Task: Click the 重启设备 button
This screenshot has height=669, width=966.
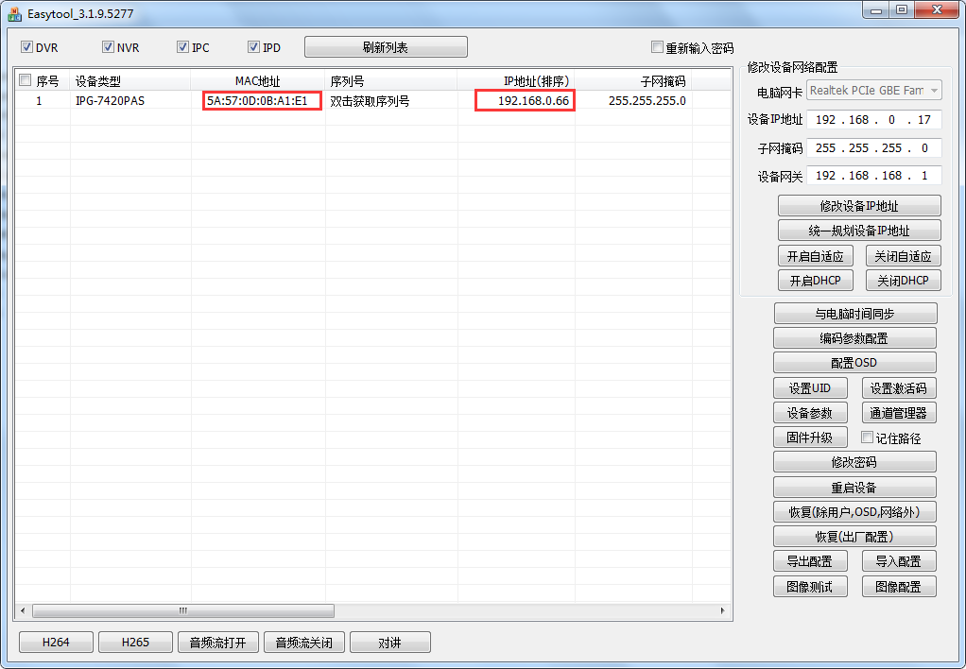Action: 854,488
